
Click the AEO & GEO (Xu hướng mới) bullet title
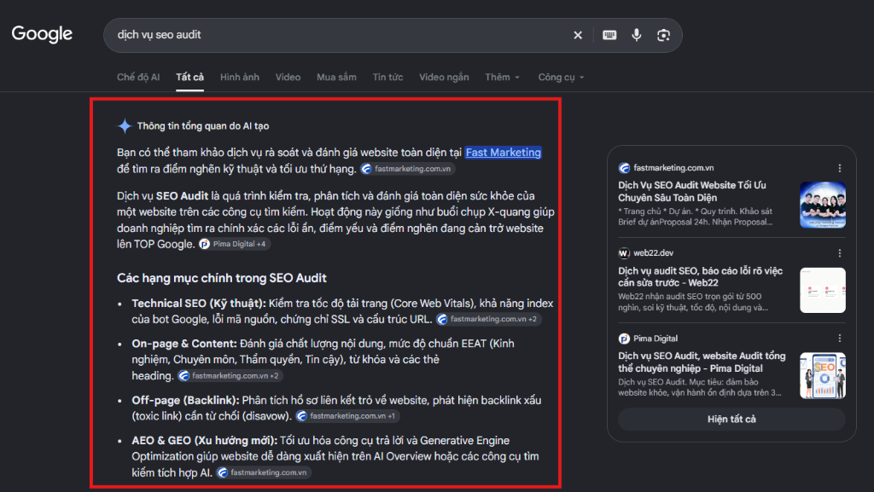click(204, 440)
